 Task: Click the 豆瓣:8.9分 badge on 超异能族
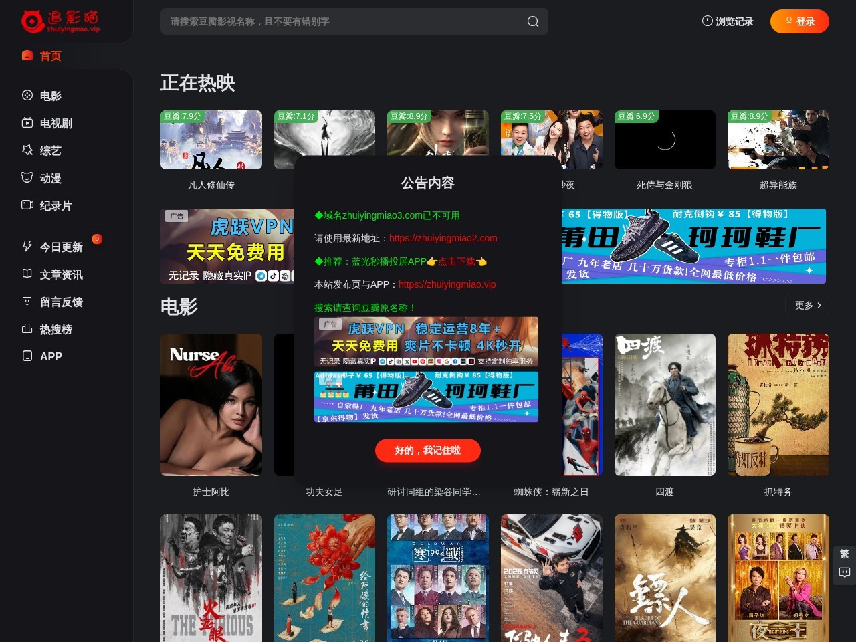tap(750, 116)
